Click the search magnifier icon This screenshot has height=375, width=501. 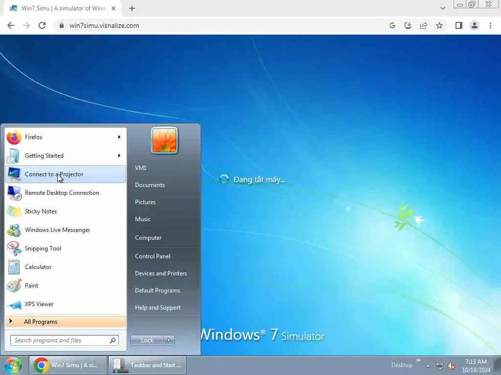point(113,340)
